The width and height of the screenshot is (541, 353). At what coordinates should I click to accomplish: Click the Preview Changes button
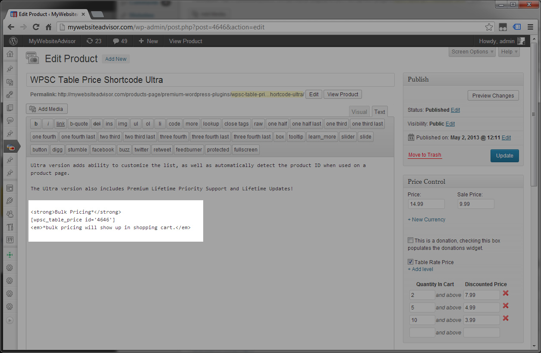[493, 96]
